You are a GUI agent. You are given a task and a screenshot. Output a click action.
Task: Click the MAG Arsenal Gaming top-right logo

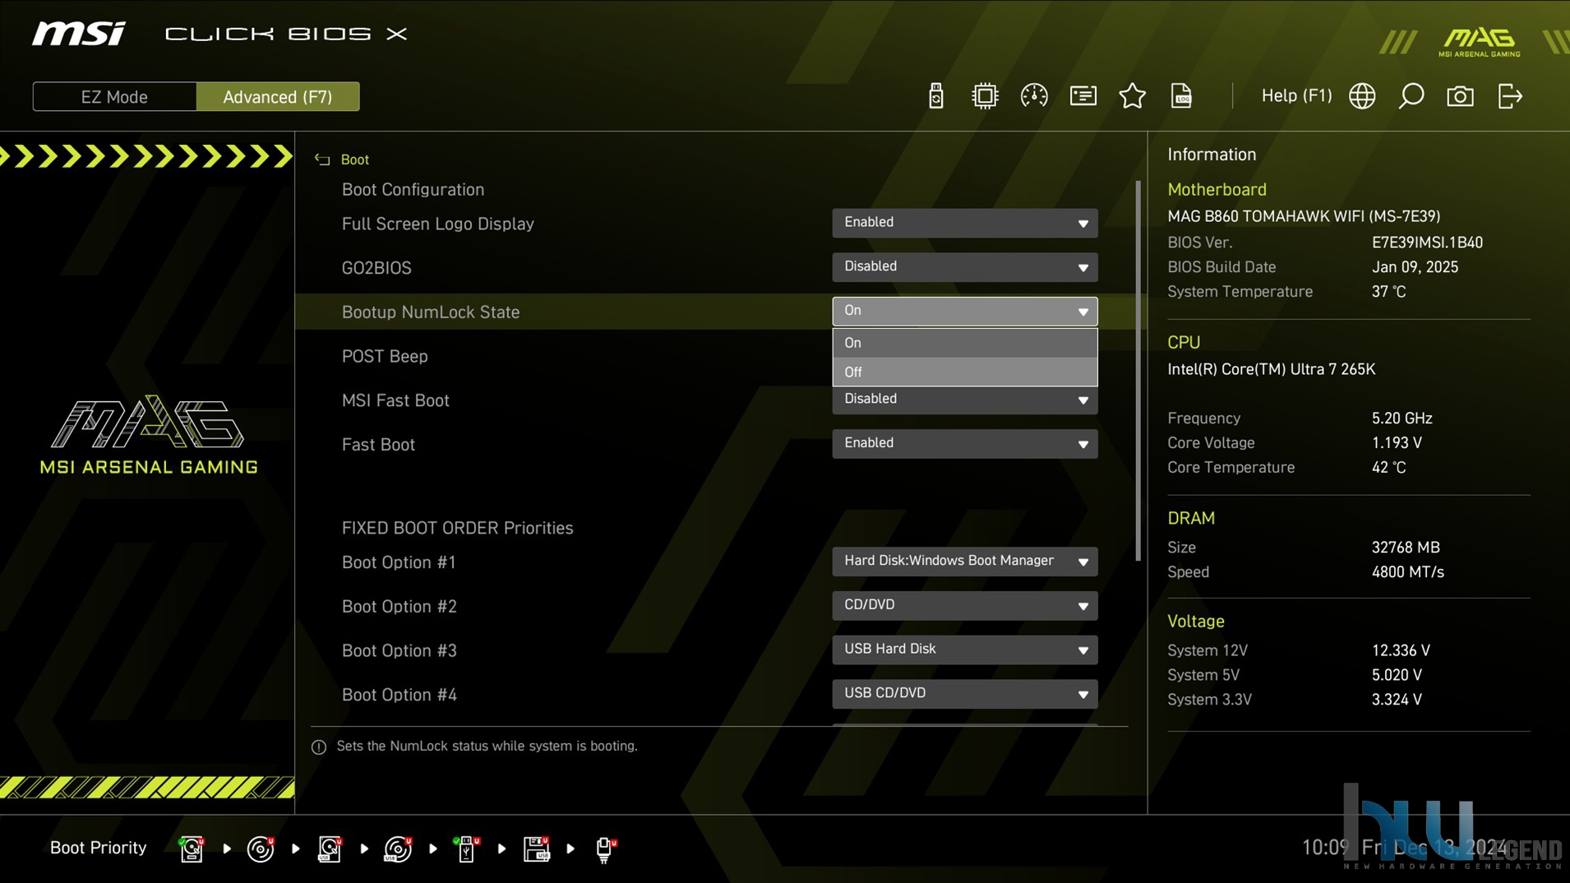(x=1480, y=42)
